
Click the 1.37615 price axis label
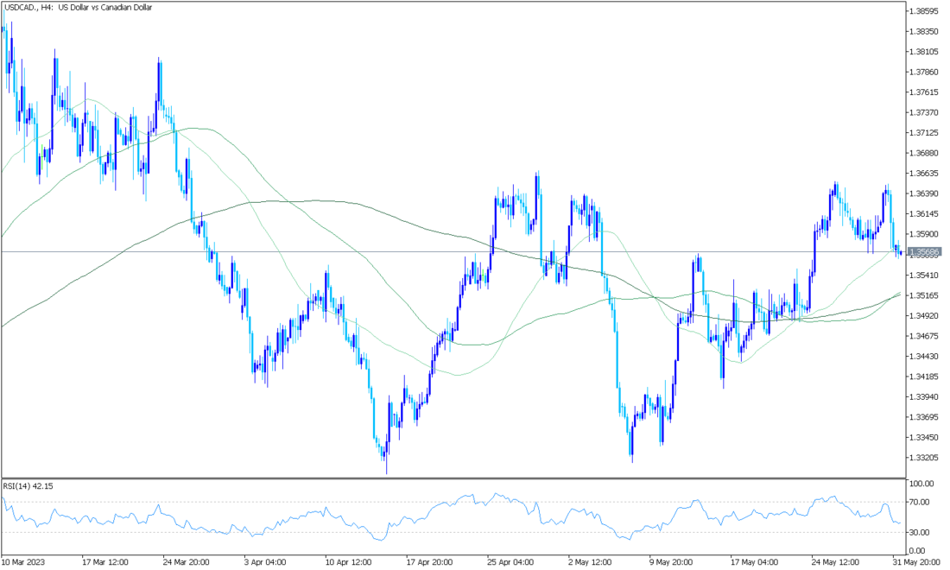(925, 92)
